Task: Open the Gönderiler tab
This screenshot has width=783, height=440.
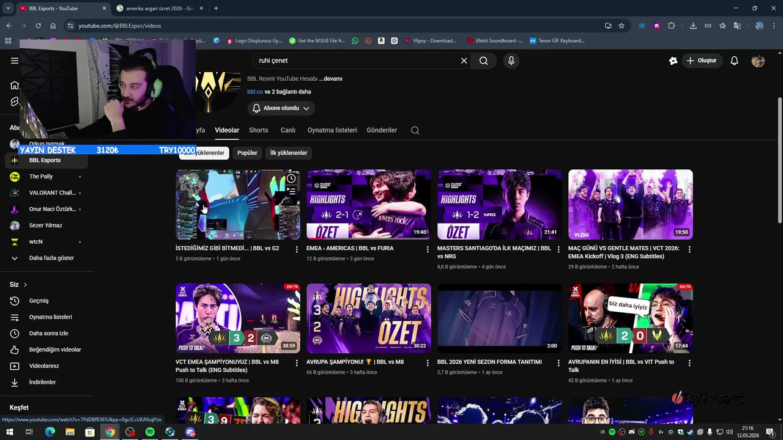Action: 382,130
